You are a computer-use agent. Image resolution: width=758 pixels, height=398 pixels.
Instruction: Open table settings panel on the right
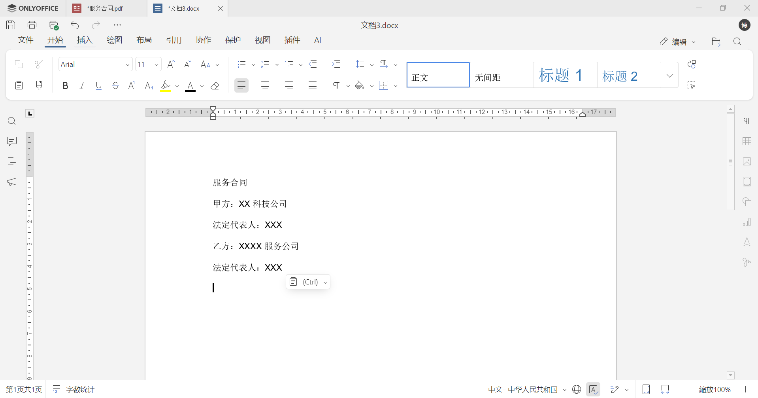[747, 141]
